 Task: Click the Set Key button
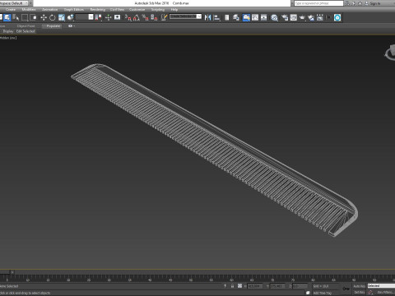coord(359,293)
